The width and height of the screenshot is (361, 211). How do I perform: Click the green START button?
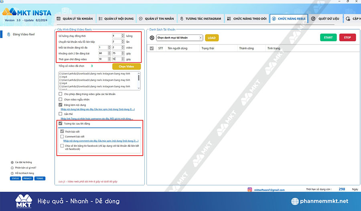328,38
